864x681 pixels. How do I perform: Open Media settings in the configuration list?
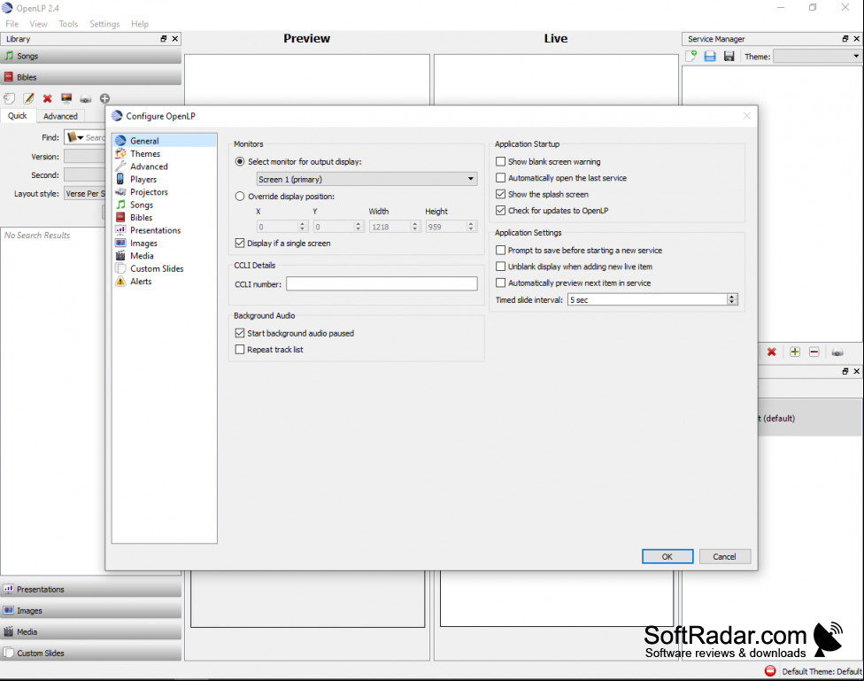164,255
